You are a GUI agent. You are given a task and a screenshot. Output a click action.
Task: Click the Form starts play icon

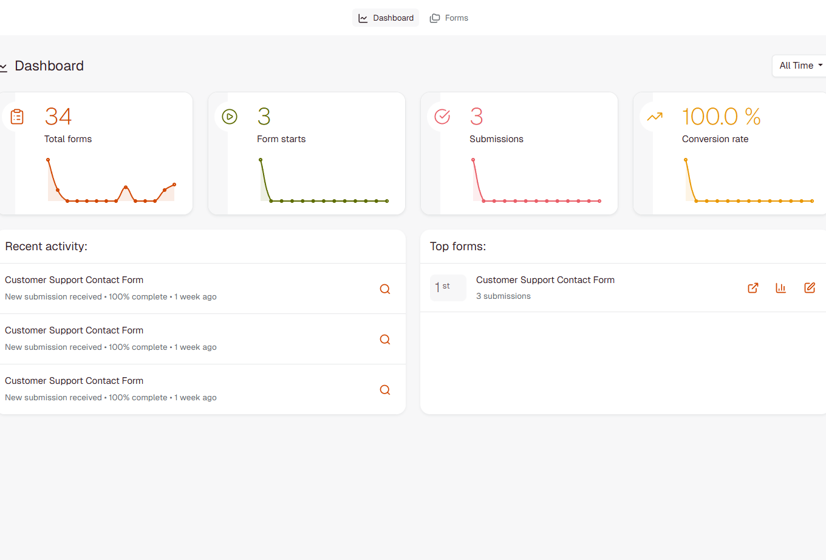229,116
